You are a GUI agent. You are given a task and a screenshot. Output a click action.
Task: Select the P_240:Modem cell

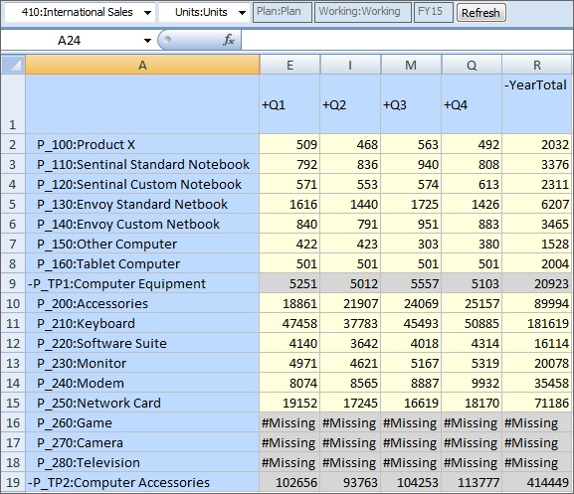(x=142, y=383)
